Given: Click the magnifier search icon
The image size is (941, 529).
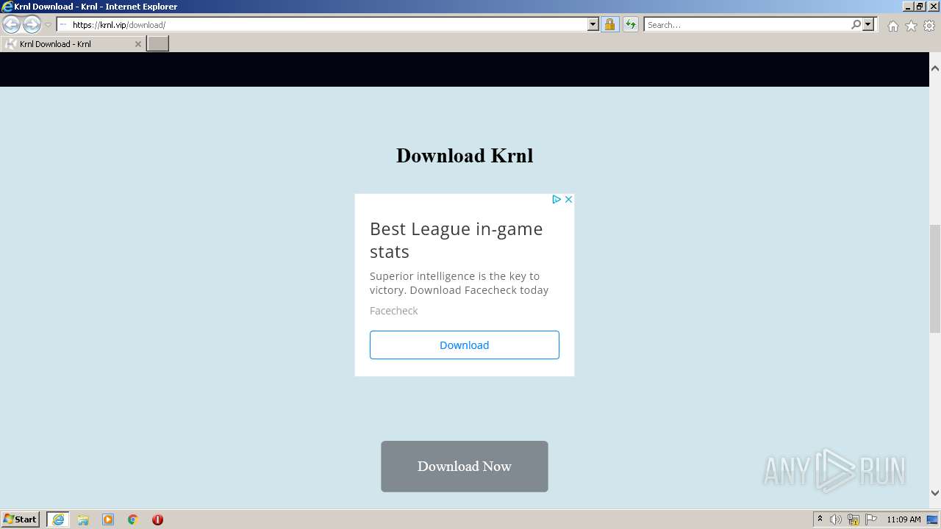Looking at the screenshot, I should [856, 24].
